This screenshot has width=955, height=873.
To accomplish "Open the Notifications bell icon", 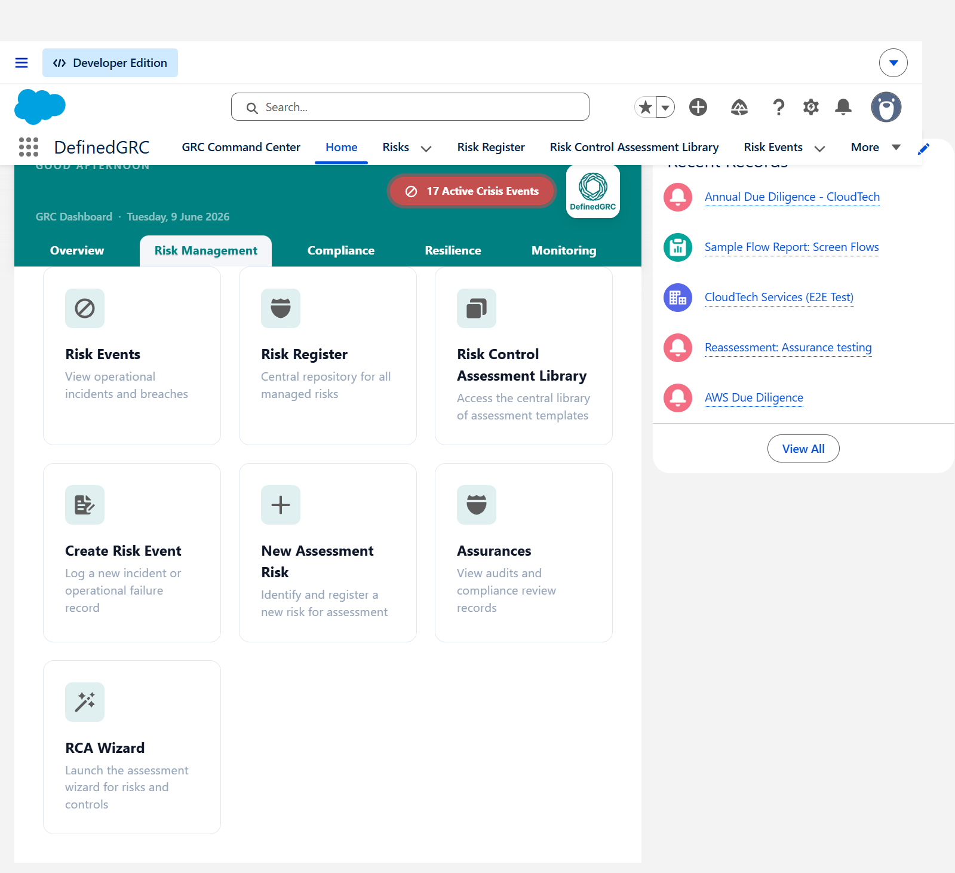I will (843, 107).
